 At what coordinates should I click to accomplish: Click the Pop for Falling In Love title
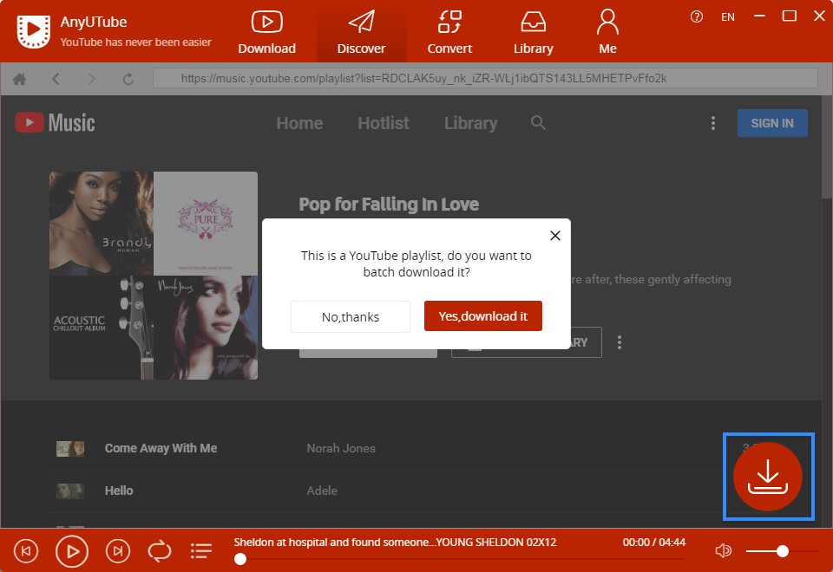point(389,205)
